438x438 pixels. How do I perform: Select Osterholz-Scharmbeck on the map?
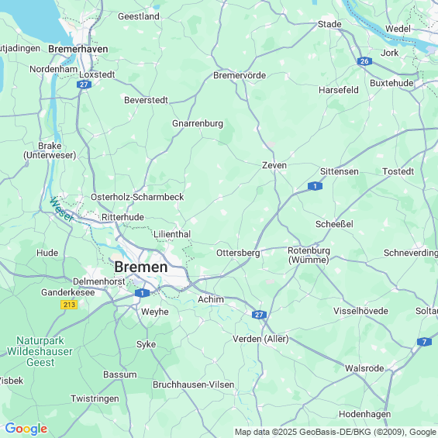[x=137, y=197]
